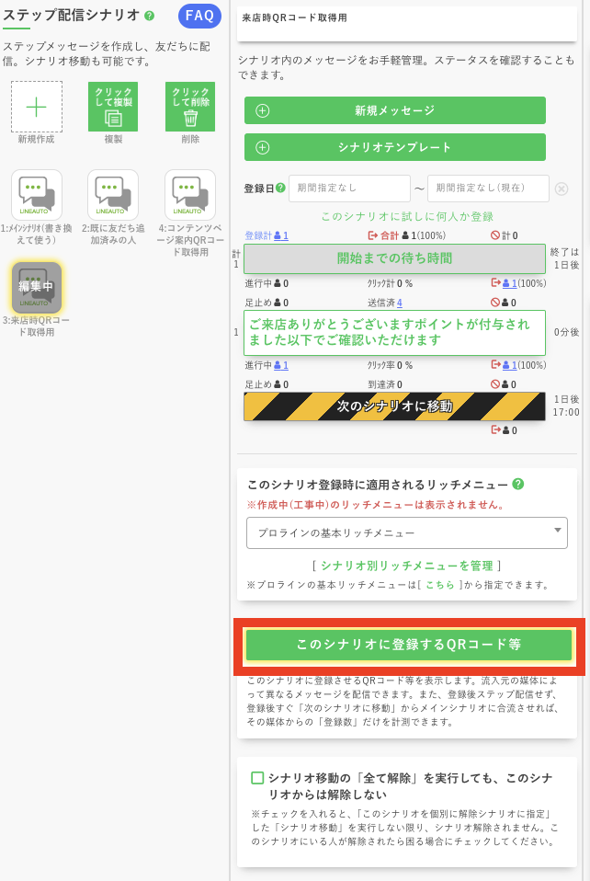Create a 新規メッセージ
590x881 pixels.
(394, 110)
